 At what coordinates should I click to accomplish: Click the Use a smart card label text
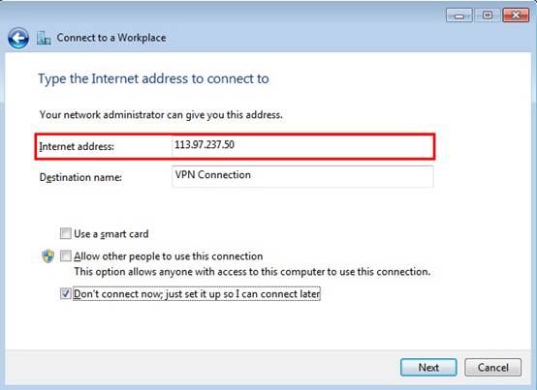click(x=111, y=234)
